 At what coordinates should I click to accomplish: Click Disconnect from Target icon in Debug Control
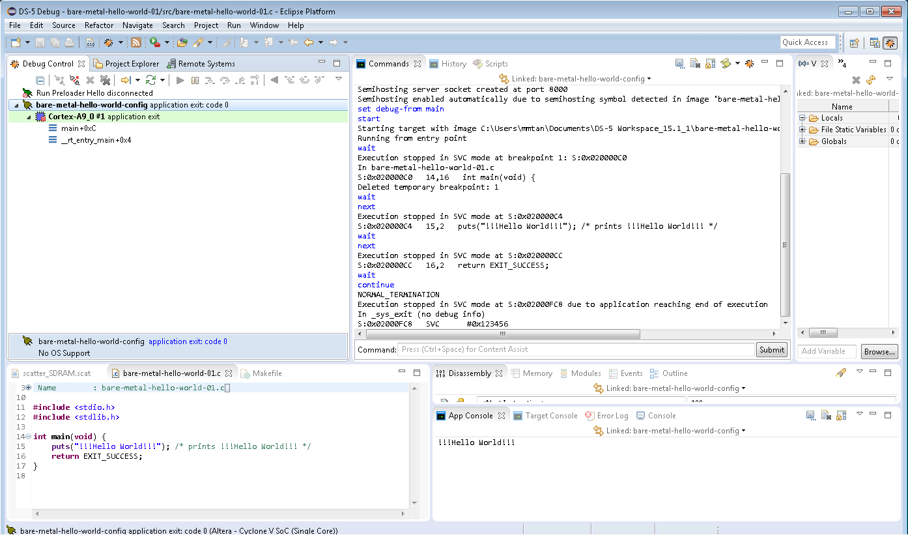click(x=75, y=80)
